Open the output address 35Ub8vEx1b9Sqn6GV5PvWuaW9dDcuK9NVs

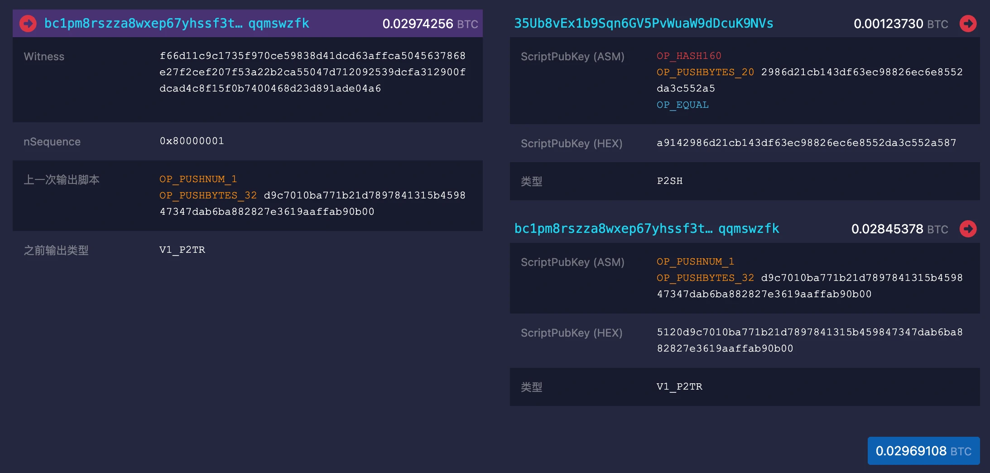(x=644, y=24)
